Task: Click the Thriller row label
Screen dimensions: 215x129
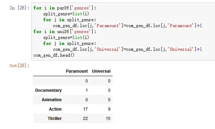Action: [55, 119]
